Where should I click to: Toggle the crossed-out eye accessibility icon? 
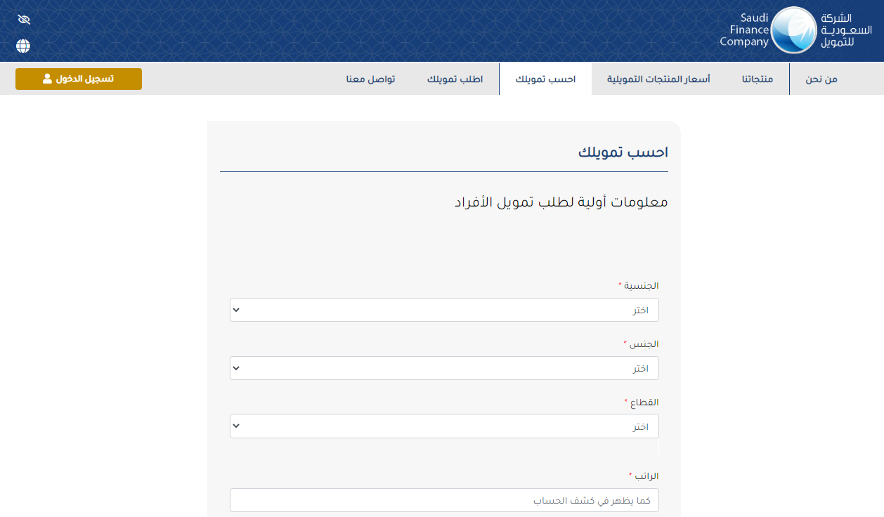click(x=24, y=19)
